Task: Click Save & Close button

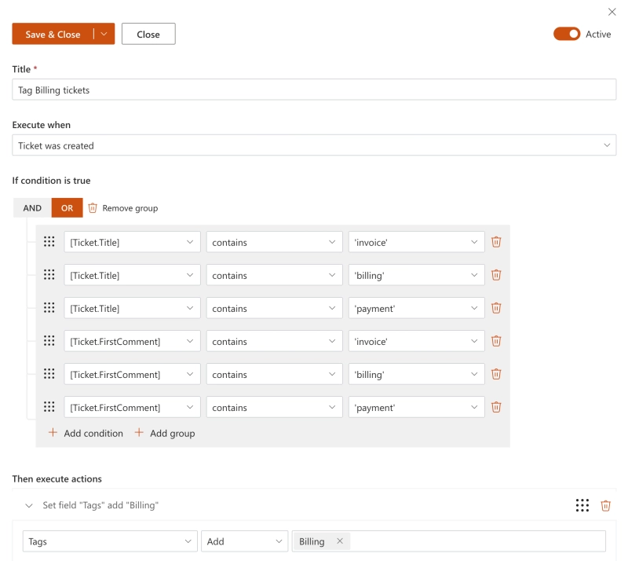Action: pos(53,34)
